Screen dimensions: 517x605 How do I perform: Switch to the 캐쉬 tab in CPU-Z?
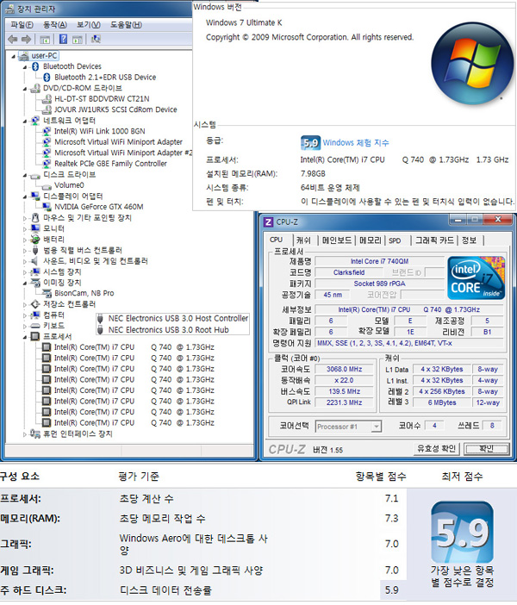pos(303,240)
